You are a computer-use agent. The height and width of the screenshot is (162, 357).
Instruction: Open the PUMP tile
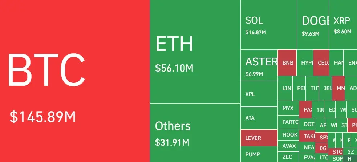(259, 154)
